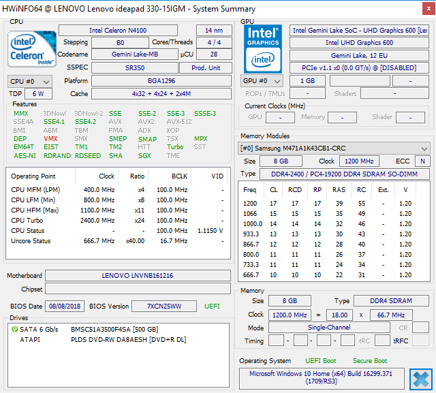
Task: Click the memory multiplier value 18.00
Action: 339,315
